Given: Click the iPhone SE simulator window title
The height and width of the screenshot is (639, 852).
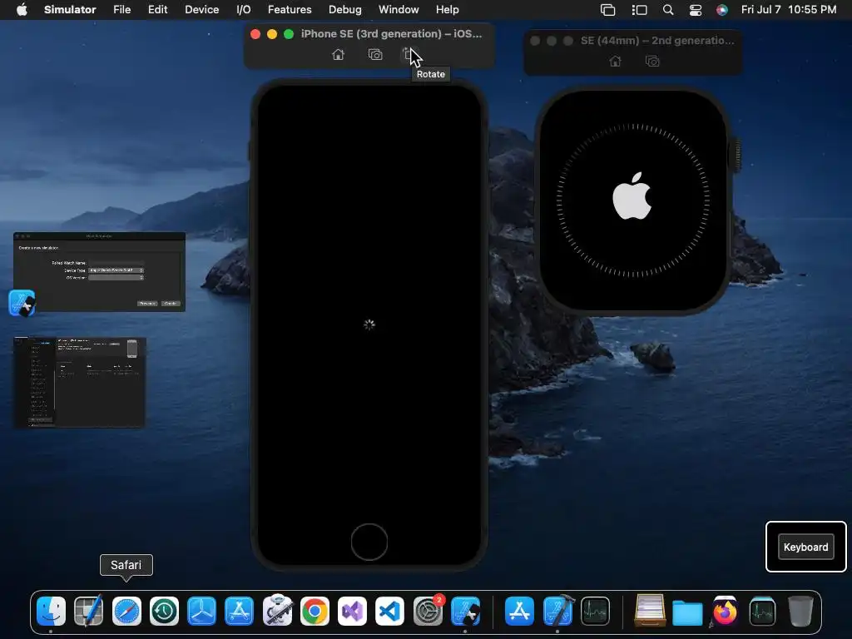Looking at the screenshot, I should (x=391, y=33).
